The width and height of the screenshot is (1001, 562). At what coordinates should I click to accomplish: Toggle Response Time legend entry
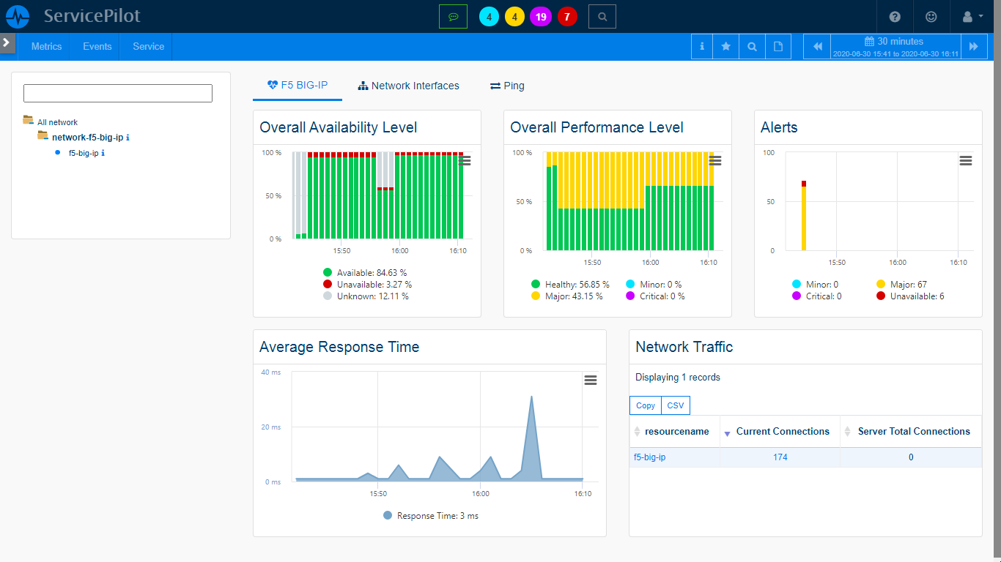pos(431,516)
